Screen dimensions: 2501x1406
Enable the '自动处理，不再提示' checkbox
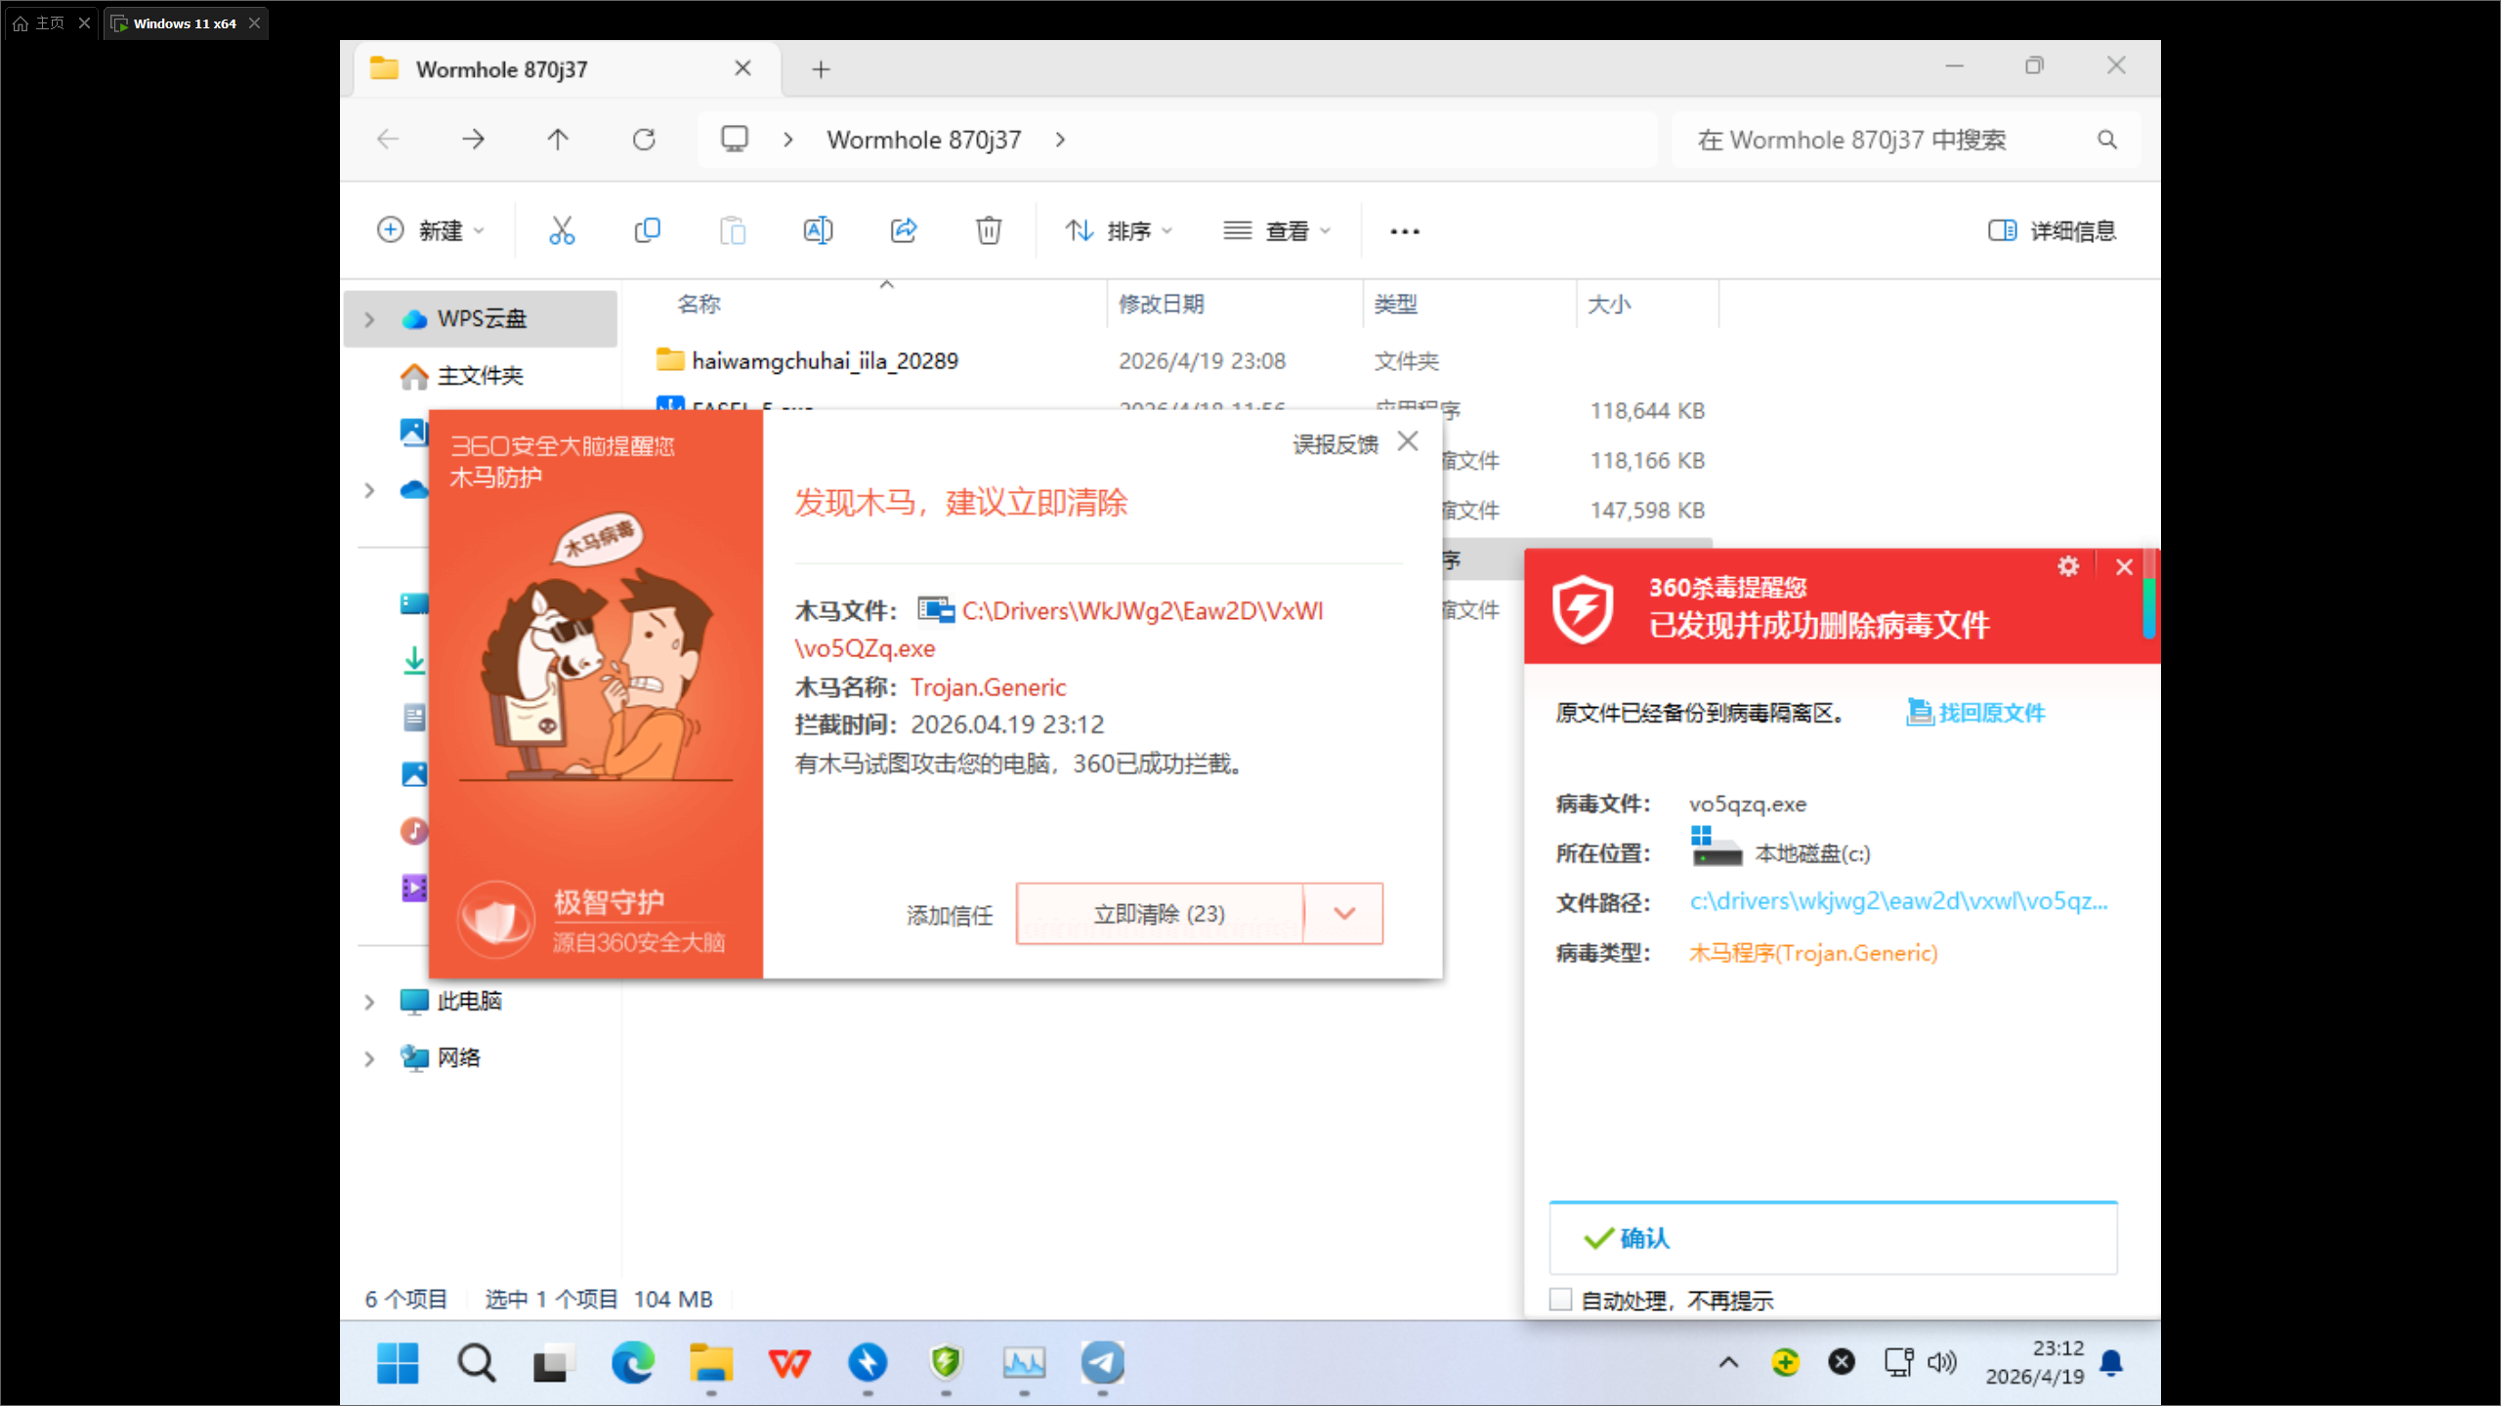click(x=1560, y=1300)
